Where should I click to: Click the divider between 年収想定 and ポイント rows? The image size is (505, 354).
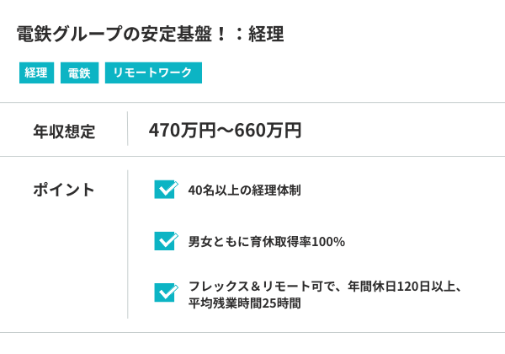[252, 157]
